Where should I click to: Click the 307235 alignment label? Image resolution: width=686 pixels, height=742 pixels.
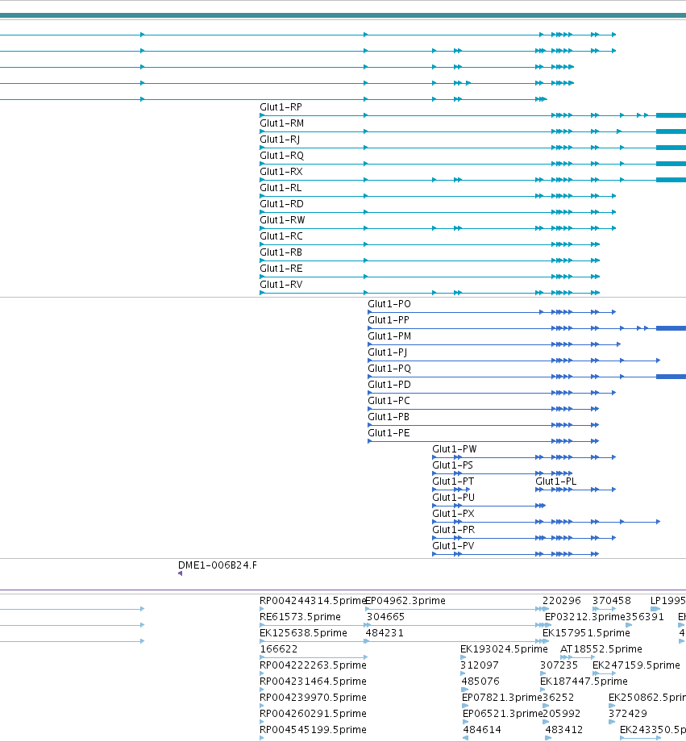pos(559,665)
